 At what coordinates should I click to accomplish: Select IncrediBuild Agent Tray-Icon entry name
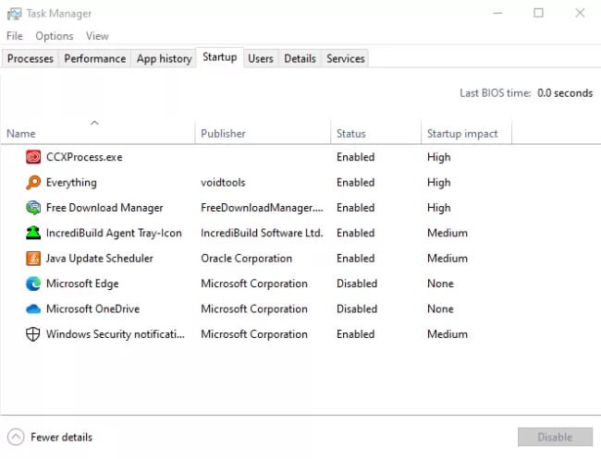[x=114, y=233]
